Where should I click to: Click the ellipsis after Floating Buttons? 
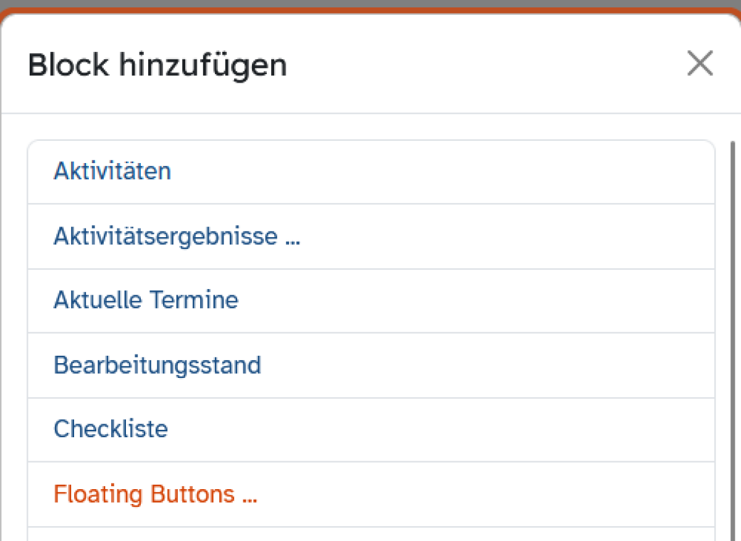click(249, 497)
